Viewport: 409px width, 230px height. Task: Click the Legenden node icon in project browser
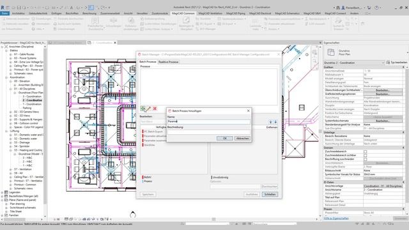point(6,192)
